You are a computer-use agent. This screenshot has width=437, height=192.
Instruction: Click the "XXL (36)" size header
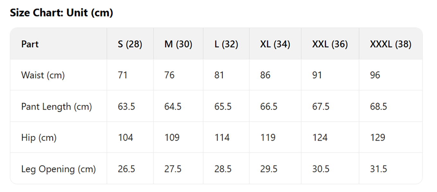click(x=330, y=44)
